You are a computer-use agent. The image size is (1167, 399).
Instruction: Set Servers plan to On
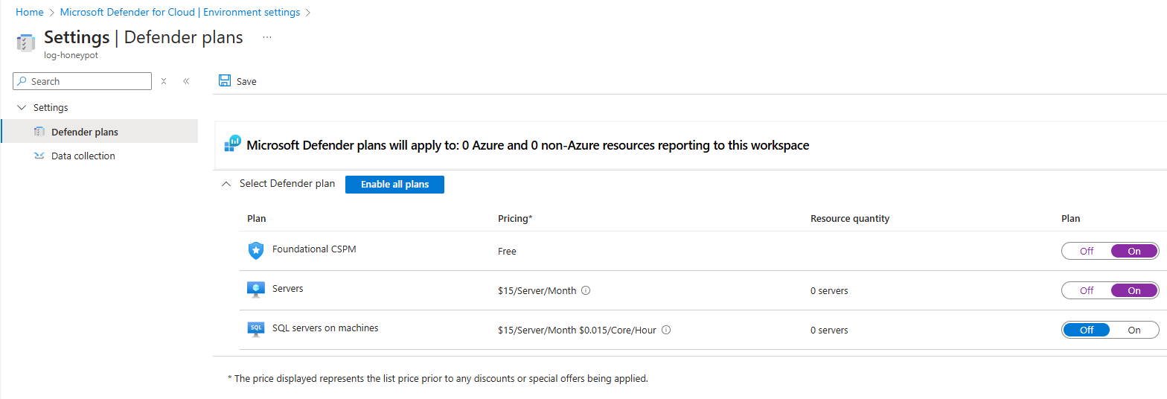click(x=1134, y=290)
